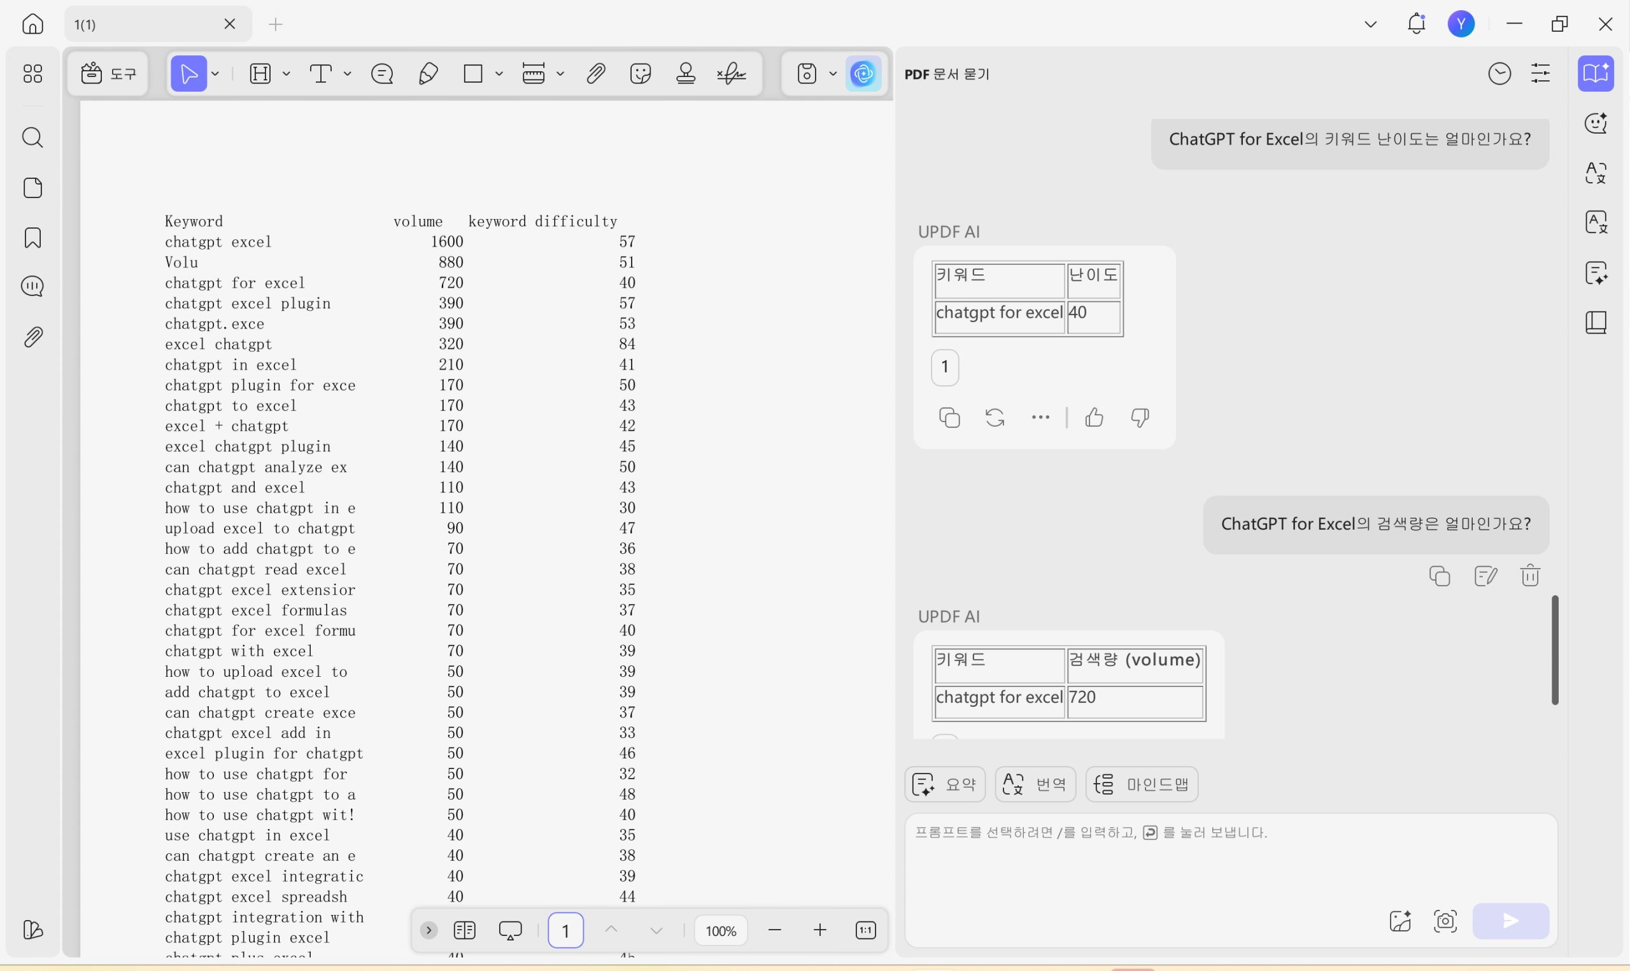
Task: Click the 번역 translate button
Action: (x=1035, y=784)
